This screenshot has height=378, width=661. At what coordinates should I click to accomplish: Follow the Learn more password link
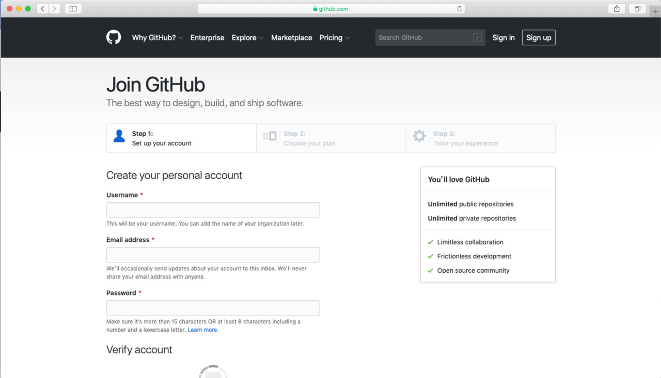coord(202,330)
